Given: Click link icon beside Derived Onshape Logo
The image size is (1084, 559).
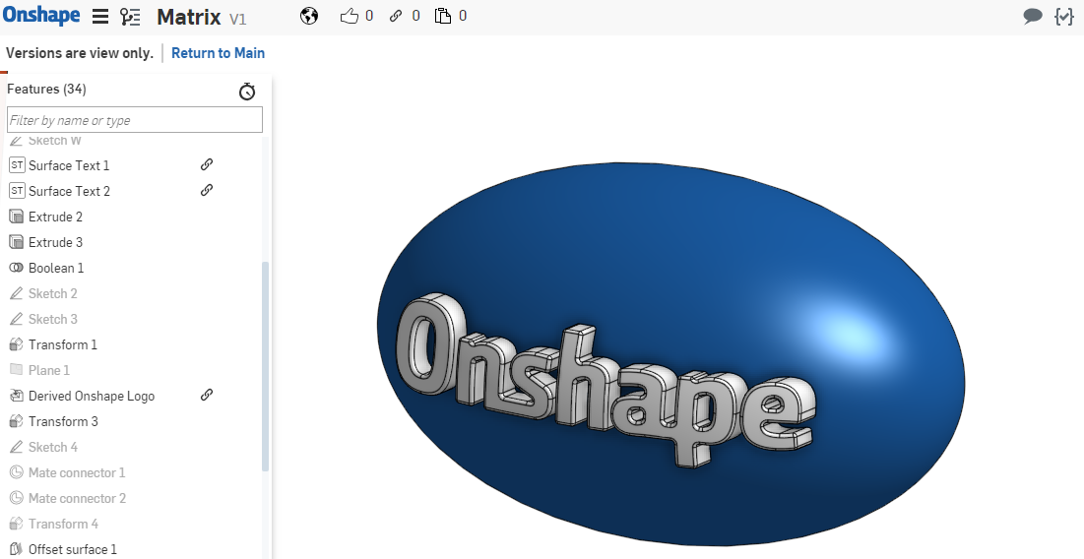Looking at the screenshot, I should [207, 395].
